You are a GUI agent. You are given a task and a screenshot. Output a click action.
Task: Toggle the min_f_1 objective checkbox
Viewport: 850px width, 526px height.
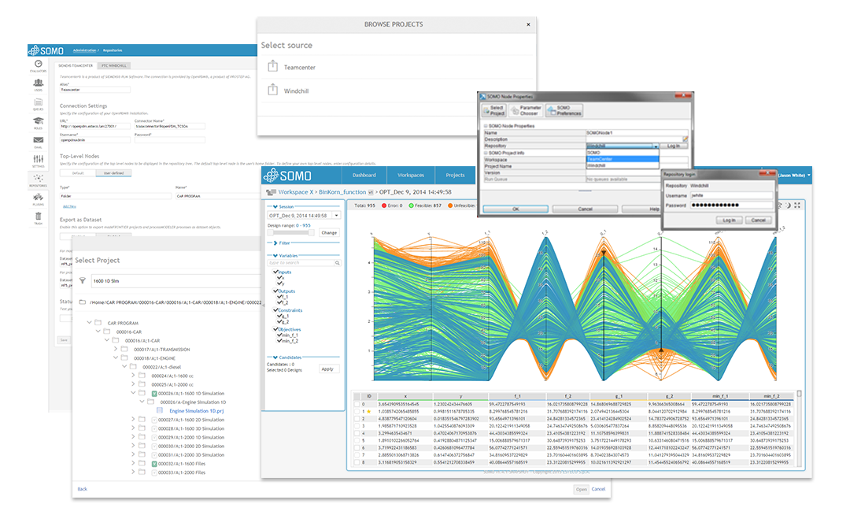coord(279,335)
